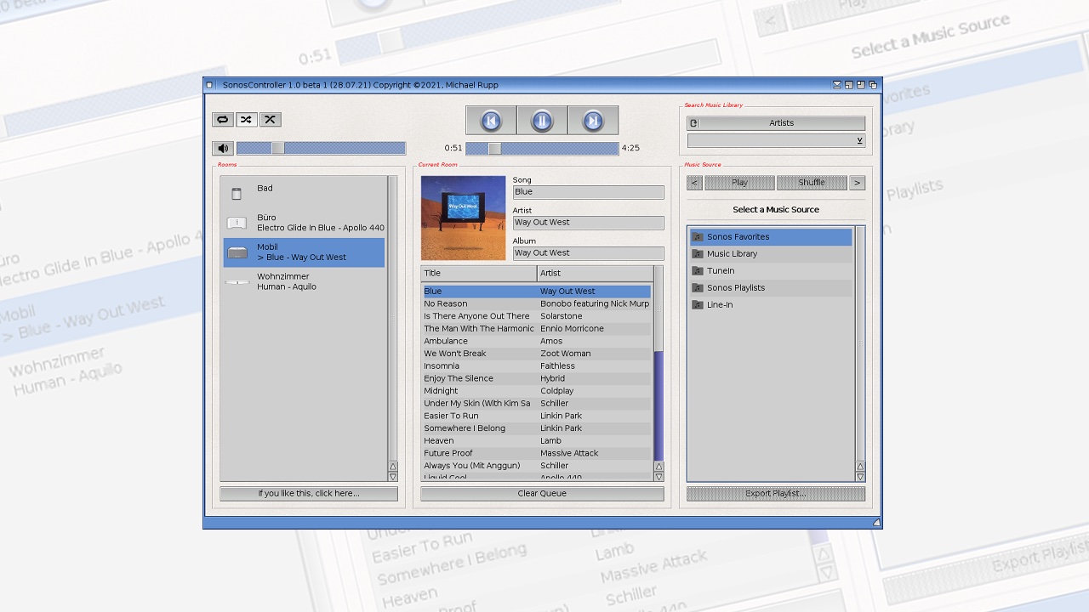Mute the volume with speaker icon
The height and width of the screenshot is (612, 1089).
click(x=222, y=148)
